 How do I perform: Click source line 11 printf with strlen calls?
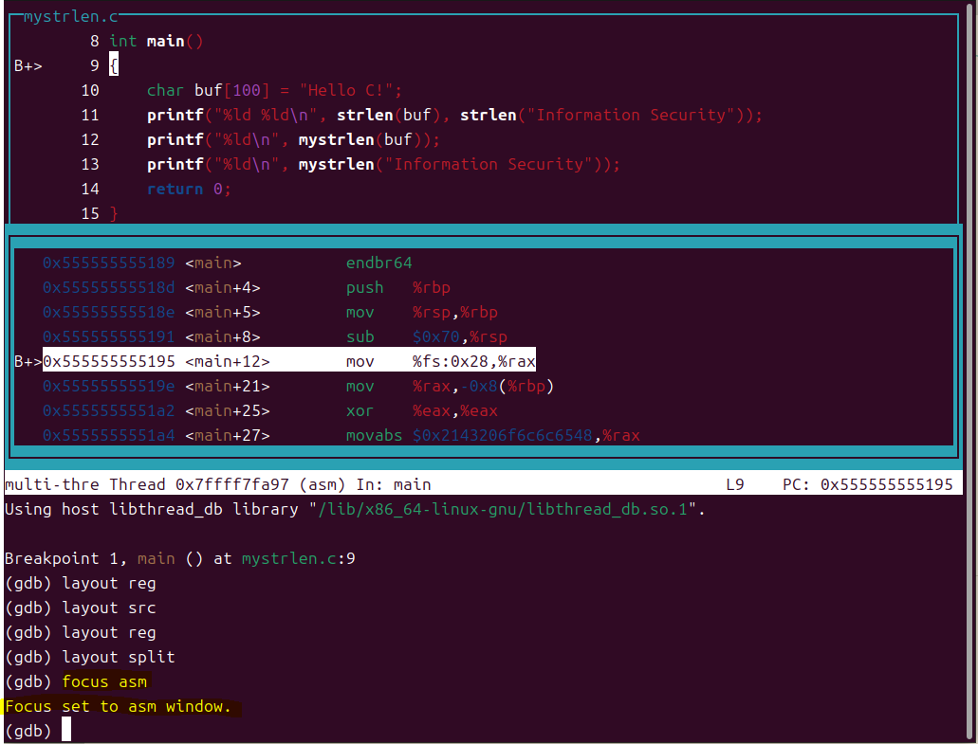click(421, 116)
